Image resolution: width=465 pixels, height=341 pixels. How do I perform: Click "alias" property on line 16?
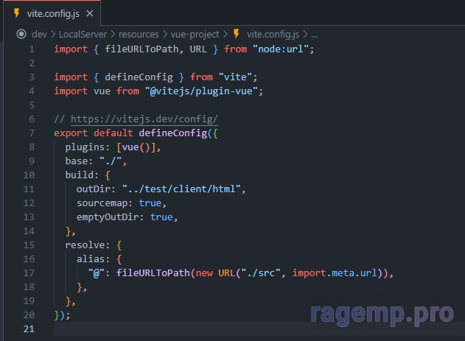click(x=91, y=259)
